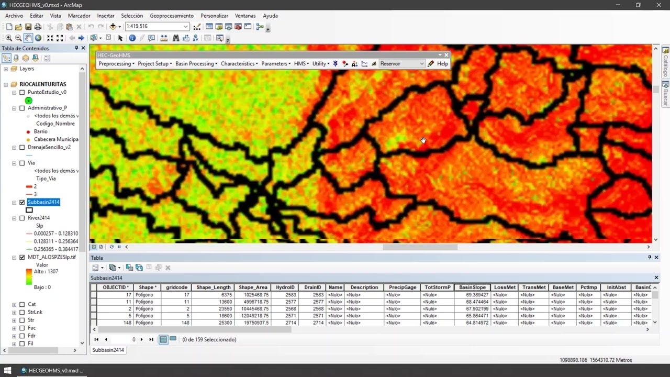Enable the DrenajeSencillo_v2 layer checkbox
Image resolution: width=670 pixels, height=377 pixels.
pyautogui.click(x=22, y=148)
